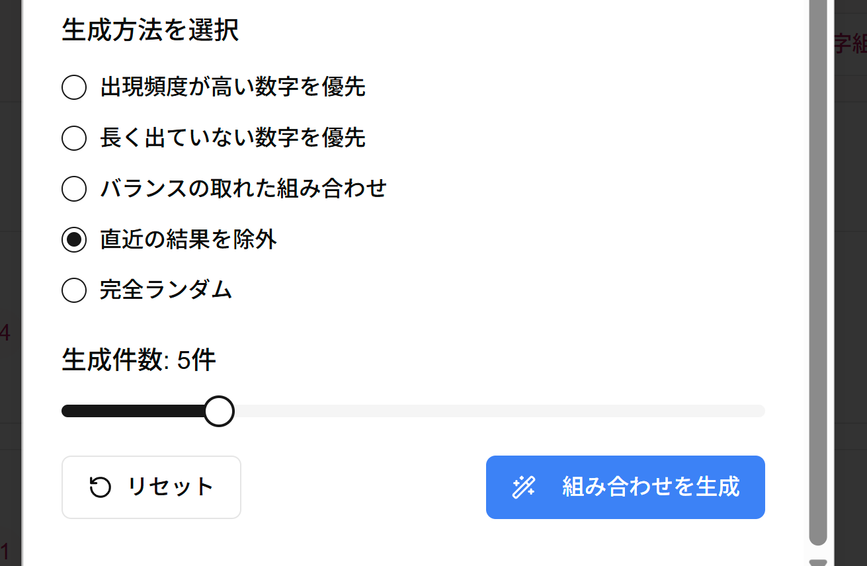The image size is (867, 566).
Task: Select 出現頻度が高い数字を優先 radio option
Action: coord(73,87)
